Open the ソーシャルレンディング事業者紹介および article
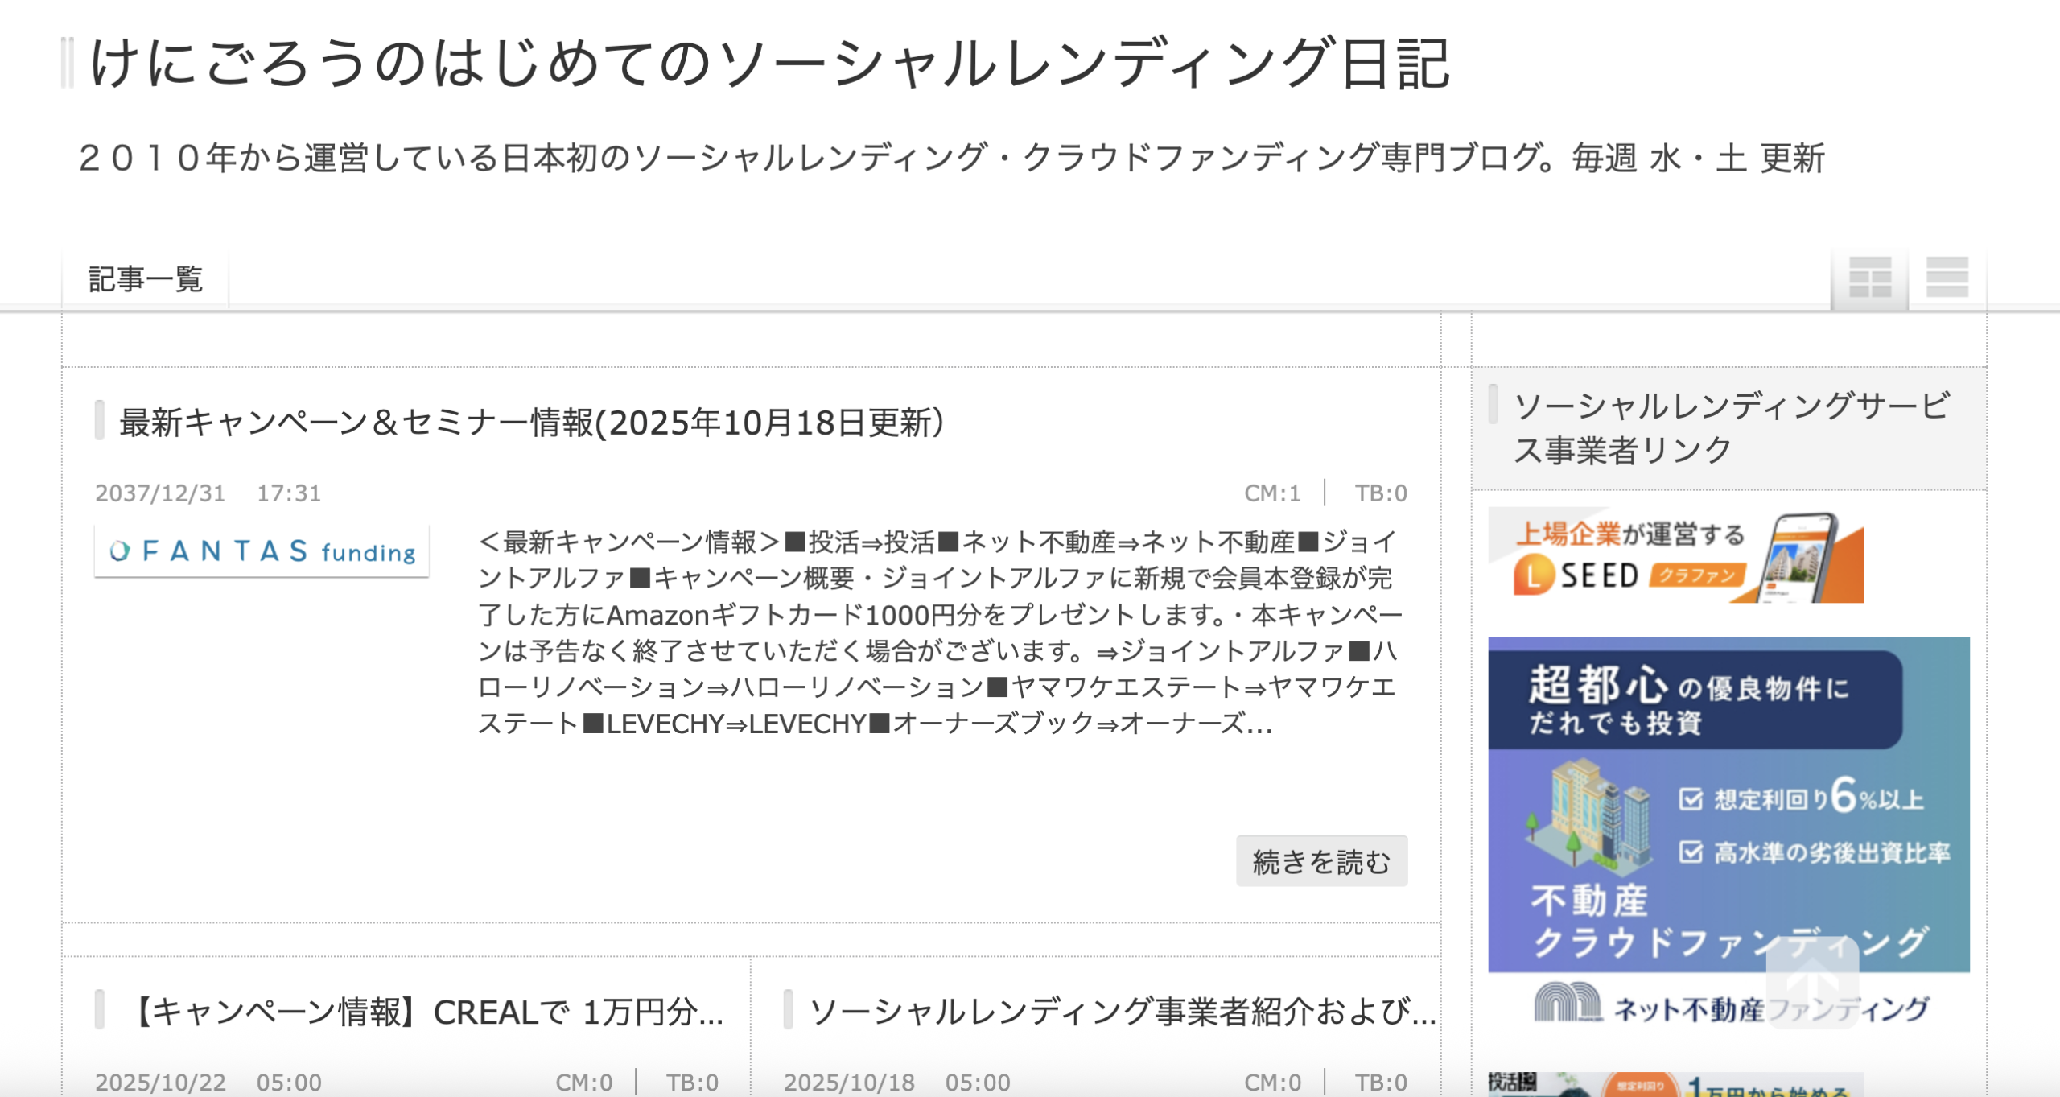This screenshot has height=1097, width=2060. point(1123,1012)
